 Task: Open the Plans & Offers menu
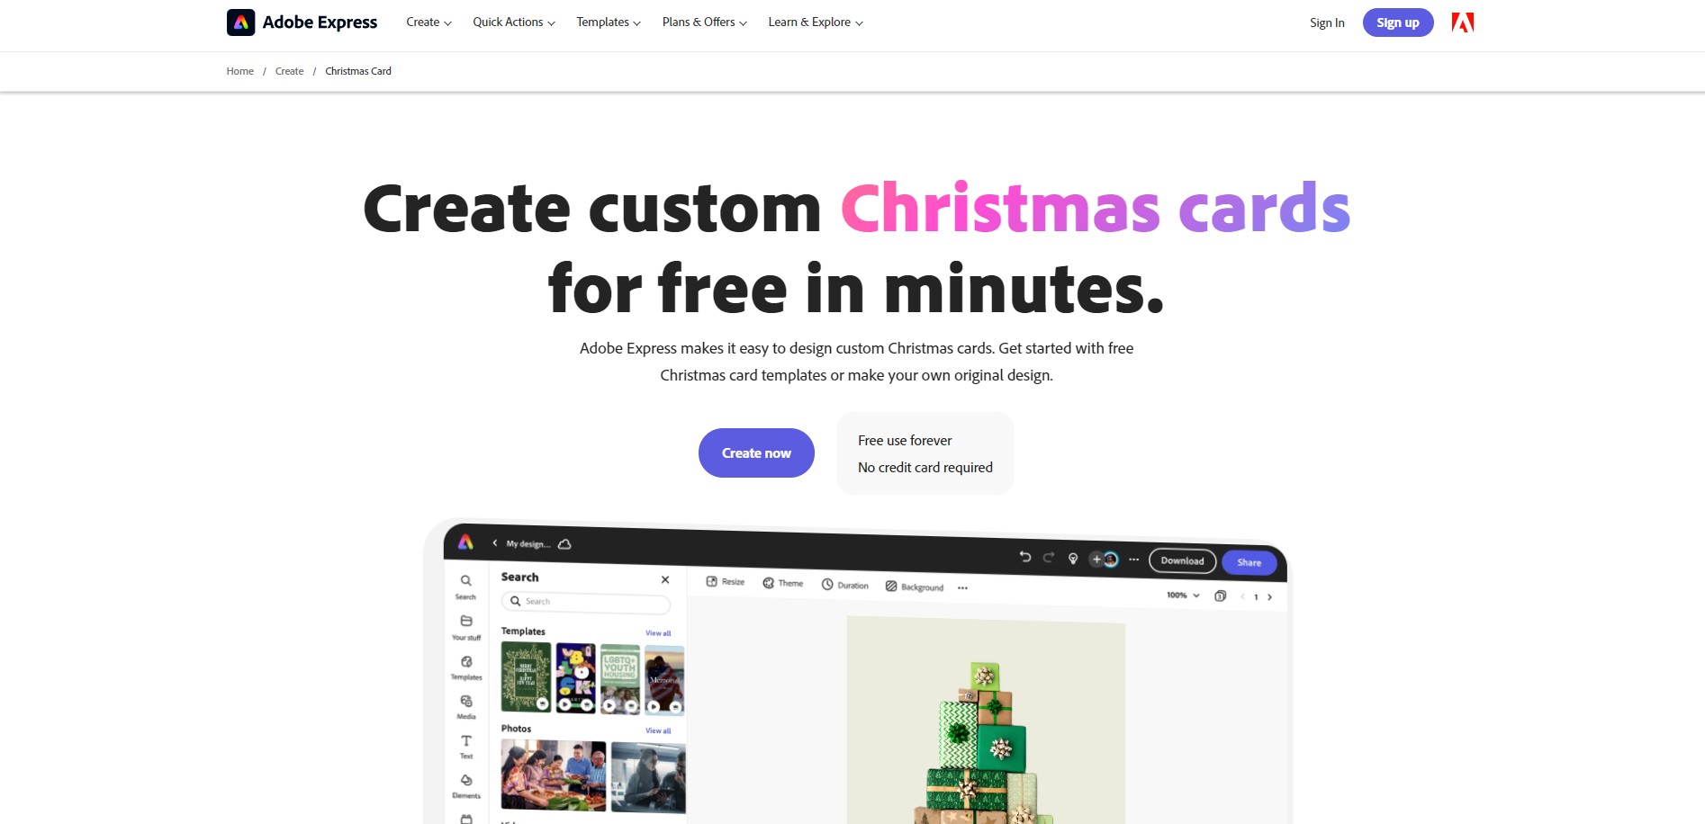tap(705, 22)
